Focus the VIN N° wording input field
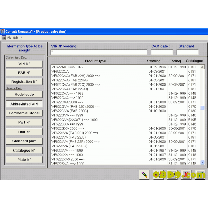 [99, 52]
